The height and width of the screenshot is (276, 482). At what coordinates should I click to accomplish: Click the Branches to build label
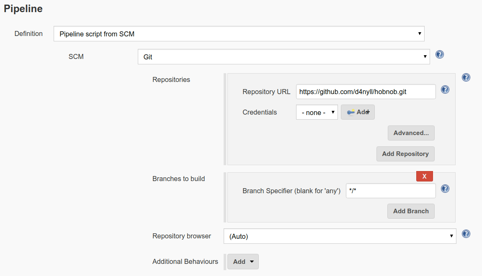click(x=178, y=179)
